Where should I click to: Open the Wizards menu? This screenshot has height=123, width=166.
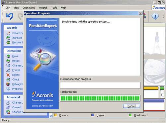click(43, 8)
